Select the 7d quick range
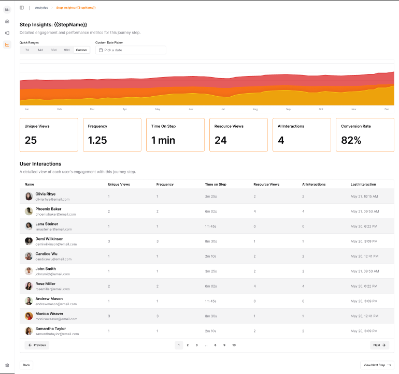 [x=27, y=50]
